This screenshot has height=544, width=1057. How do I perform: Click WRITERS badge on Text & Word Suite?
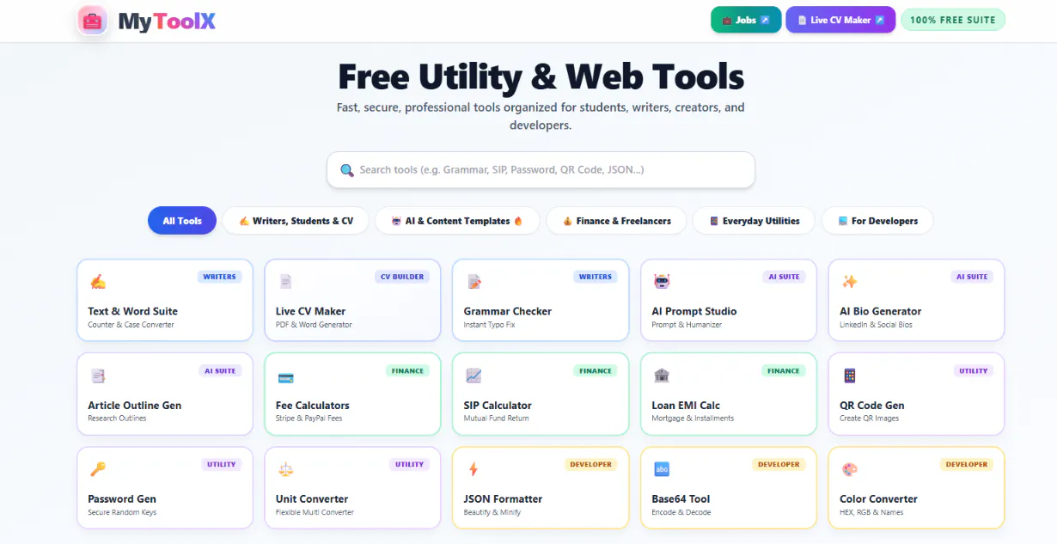coord(219,277)
